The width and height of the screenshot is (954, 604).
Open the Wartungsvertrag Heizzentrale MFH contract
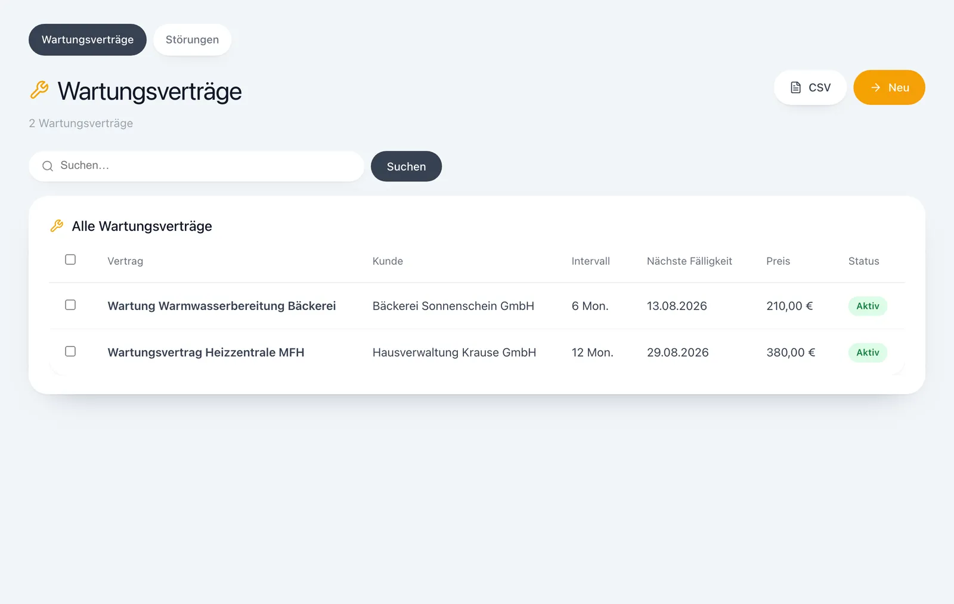(206, 352)
